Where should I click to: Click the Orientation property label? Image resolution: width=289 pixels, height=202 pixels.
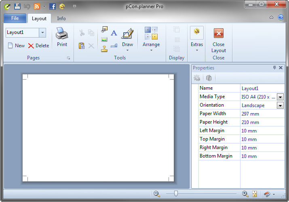point(212,105)
